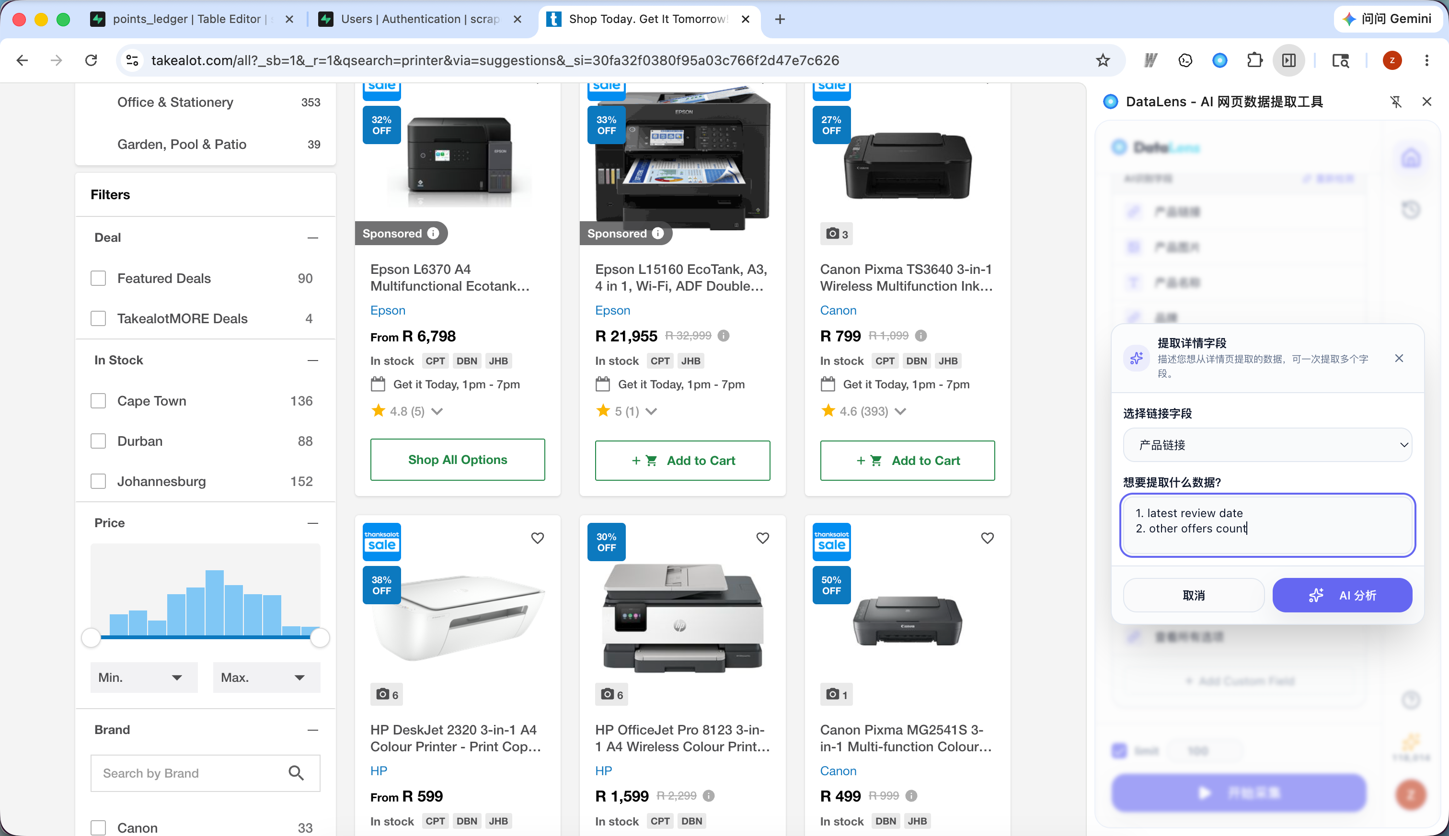Click the Sponsored info icon on Epson L6370
1449x836 pixels.
pyautogui.click(x=433, y=233)
